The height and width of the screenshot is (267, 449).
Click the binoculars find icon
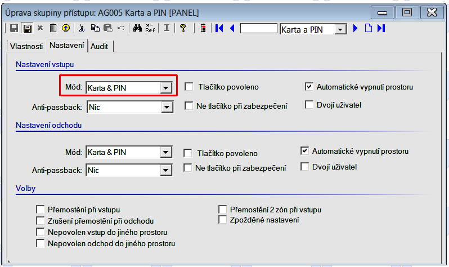(137, 28)
